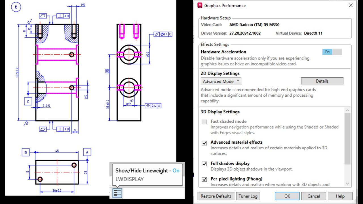Click the disabled Fast shaded mode checkbox
This screenshot has width=363, height=204.
[x=204, y=122]
